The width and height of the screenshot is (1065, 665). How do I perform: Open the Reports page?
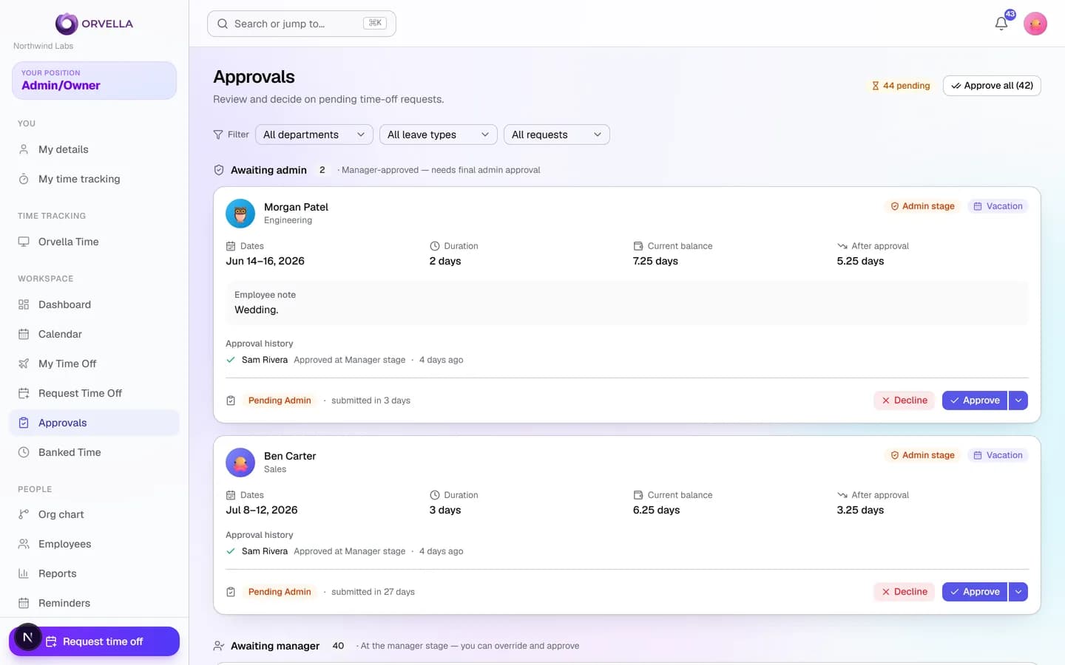pyautogui.click(x=94, y=573)
